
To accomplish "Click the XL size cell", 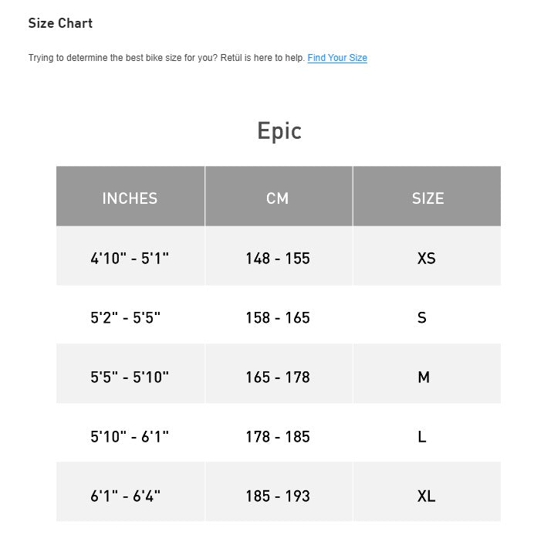I will tap(426, 496).
